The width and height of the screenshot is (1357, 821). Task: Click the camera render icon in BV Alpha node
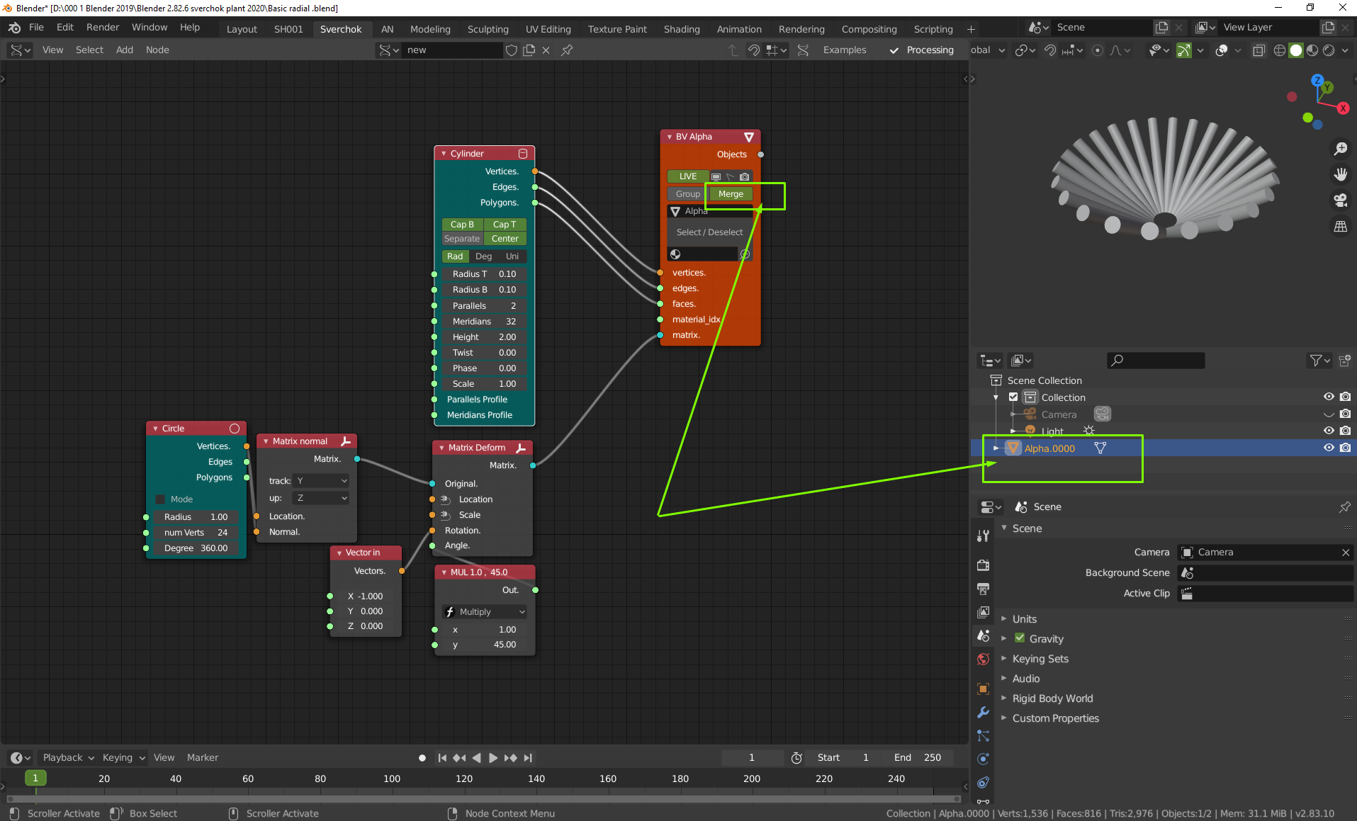tap(744, 176)
